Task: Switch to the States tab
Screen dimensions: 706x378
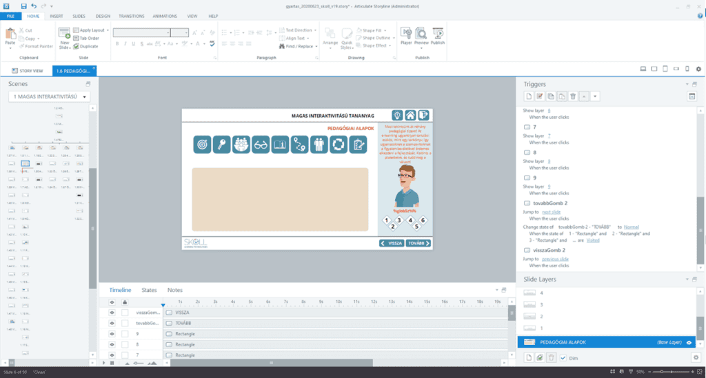Action: pos(149,290)
